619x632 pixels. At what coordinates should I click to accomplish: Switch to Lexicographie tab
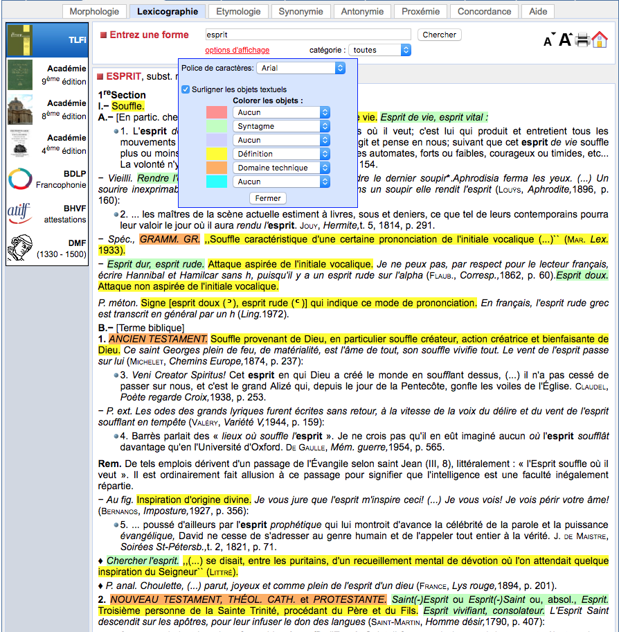click(168, 11)
